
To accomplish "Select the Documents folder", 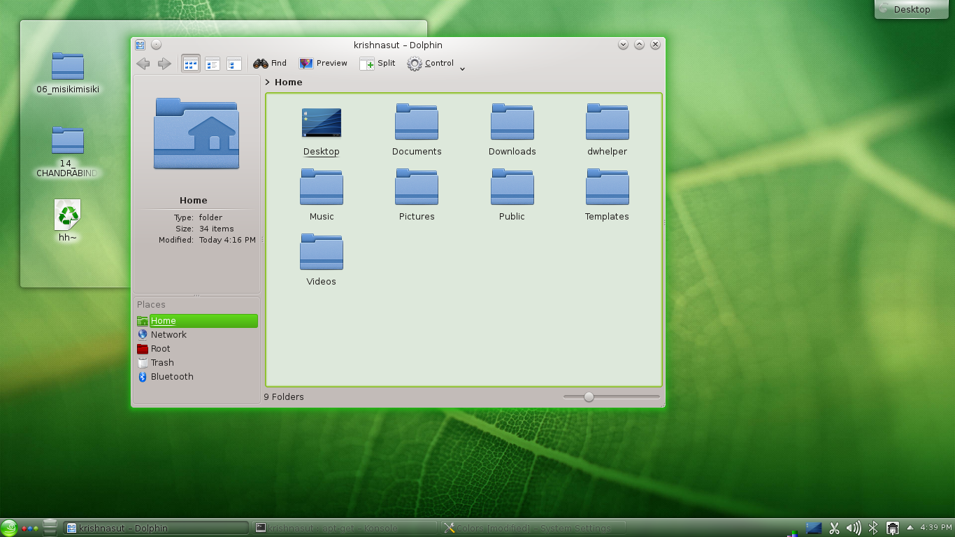I will (417, 130).
